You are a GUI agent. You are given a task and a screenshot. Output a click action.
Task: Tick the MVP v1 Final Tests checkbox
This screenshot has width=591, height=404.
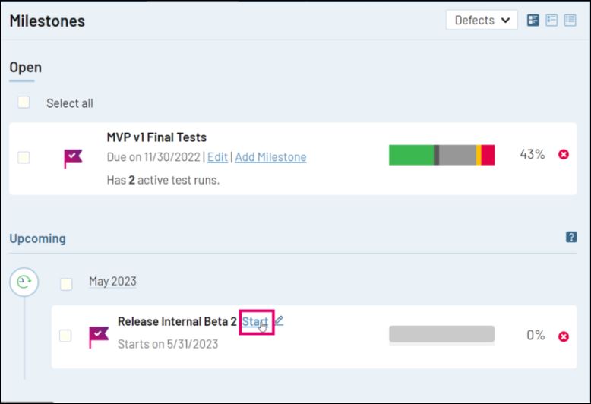[24, 158]
